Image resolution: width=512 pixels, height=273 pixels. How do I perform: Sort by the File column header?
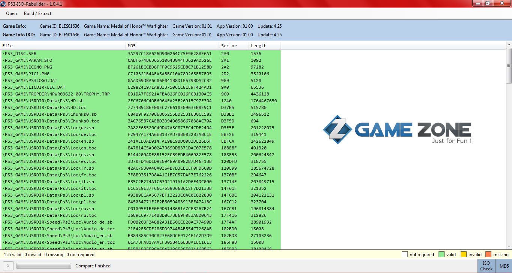63,46
